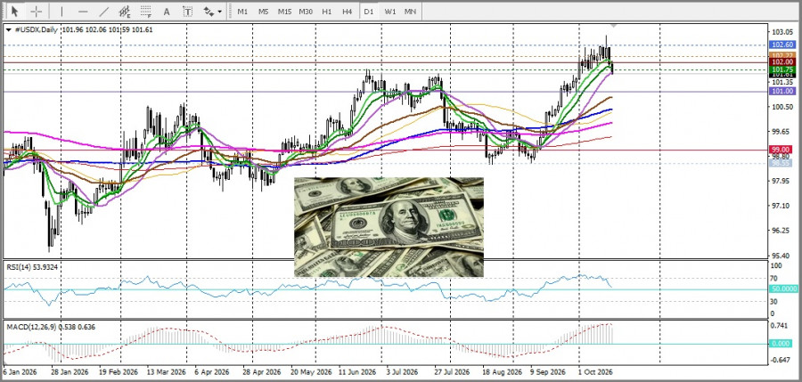Draw a horizontal line
Image resolution: width=802 pixels, height=382 pixels.
[x=83, y=12]
